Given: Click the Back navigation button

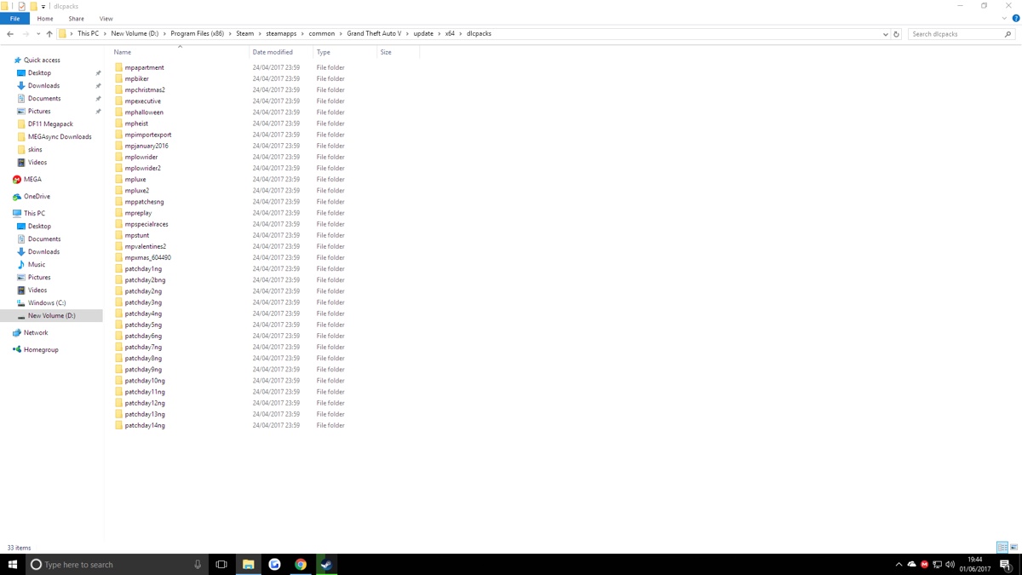Looking at the screenshot, I should [x=9, y=33].
